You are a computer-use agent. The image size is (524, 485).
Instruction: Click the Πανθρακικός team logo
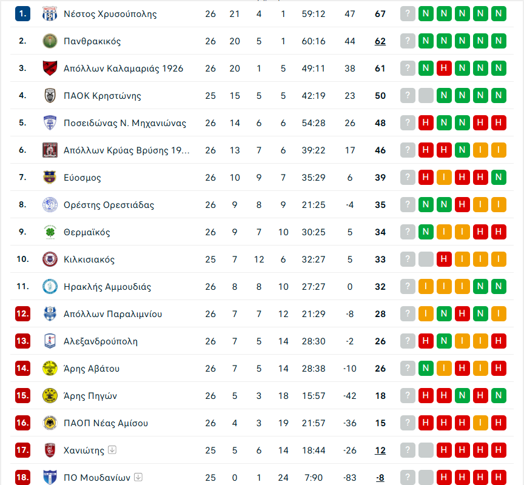[50, 41]
